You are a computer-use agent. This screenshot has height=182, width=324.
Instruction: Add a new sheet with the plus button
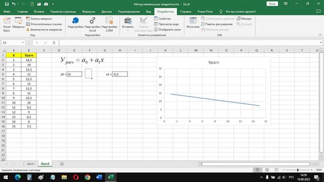coord(62,164)
